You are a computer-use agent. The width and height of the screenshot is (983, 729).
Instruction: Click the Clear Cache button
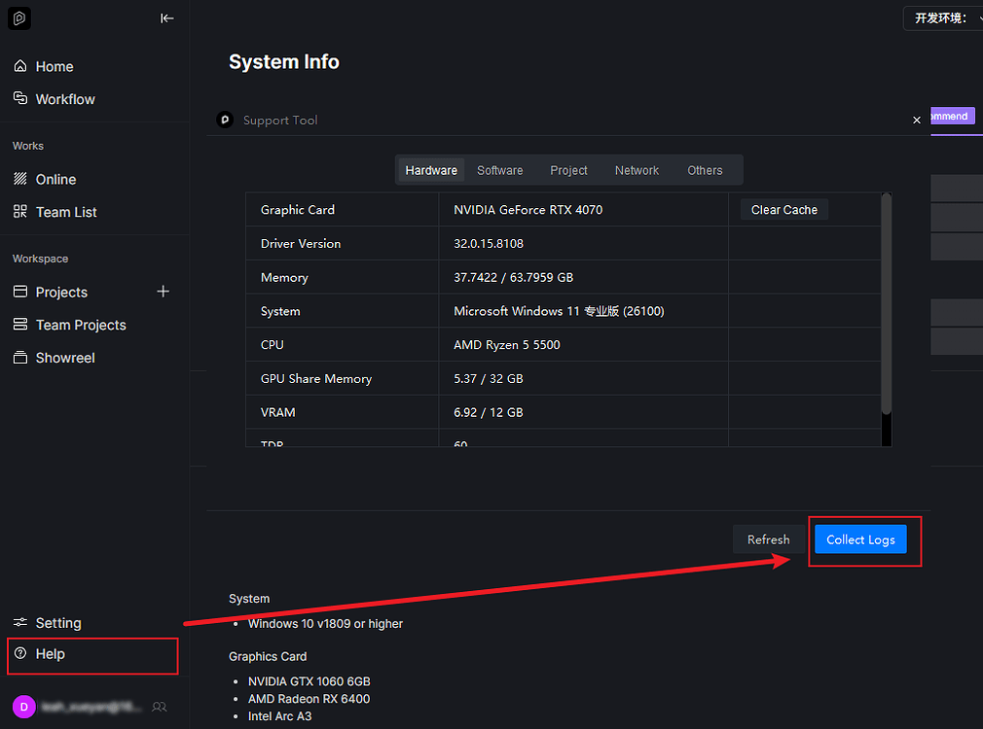[x=784, y=210]
